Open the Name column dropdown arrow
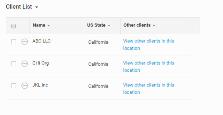223x115 pixels. tap(49, 26)
